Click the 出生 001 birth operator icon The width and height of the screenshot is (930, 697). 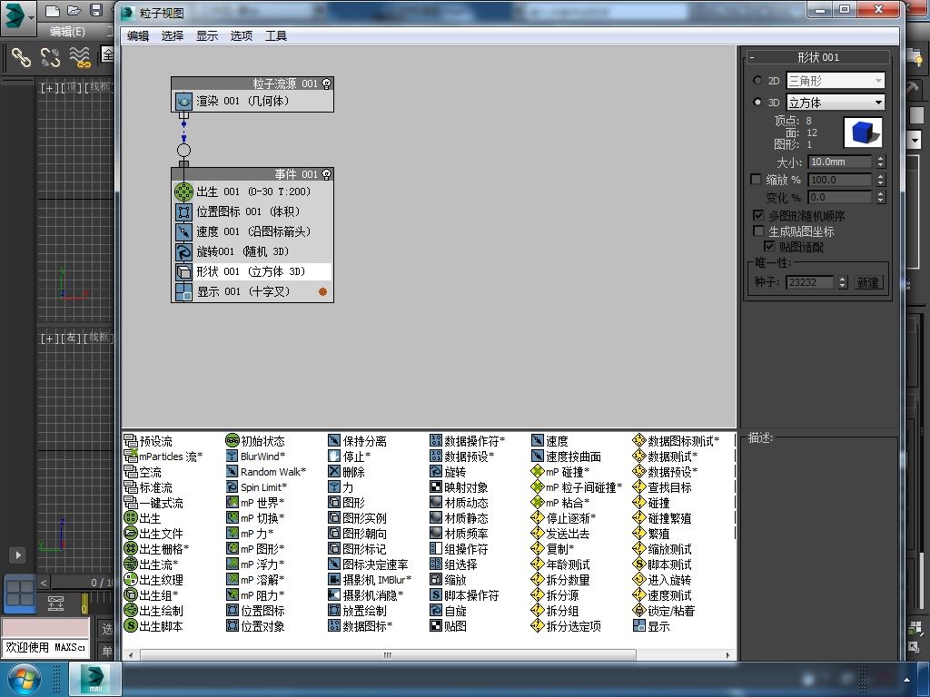pyautogui.click(x=183, y=191)
